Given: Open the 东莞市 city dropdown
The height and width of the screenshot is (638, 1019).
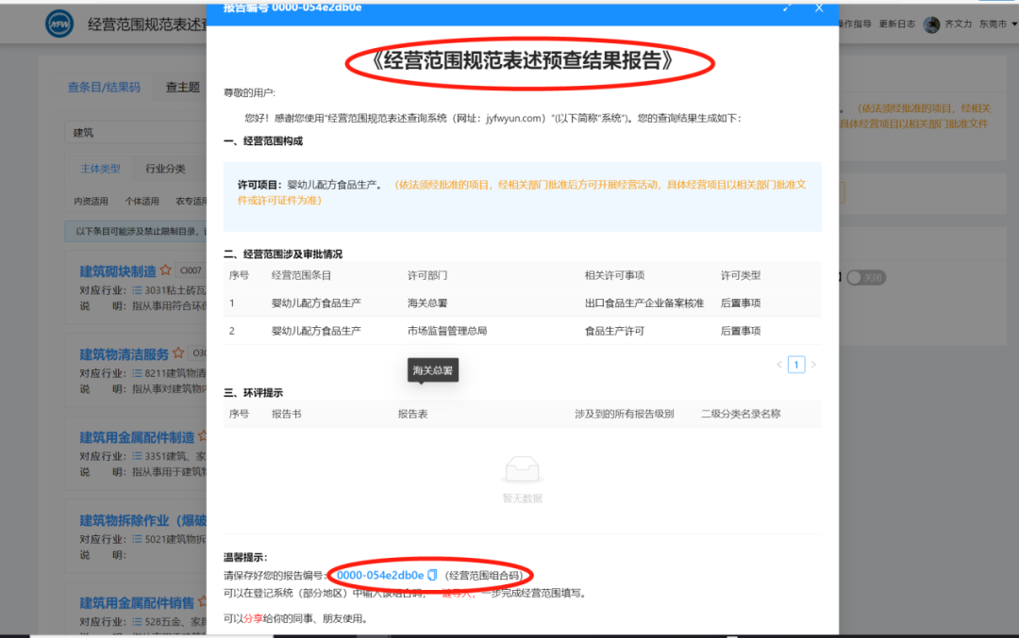Looking at the screenshot, I should (997, 24).
